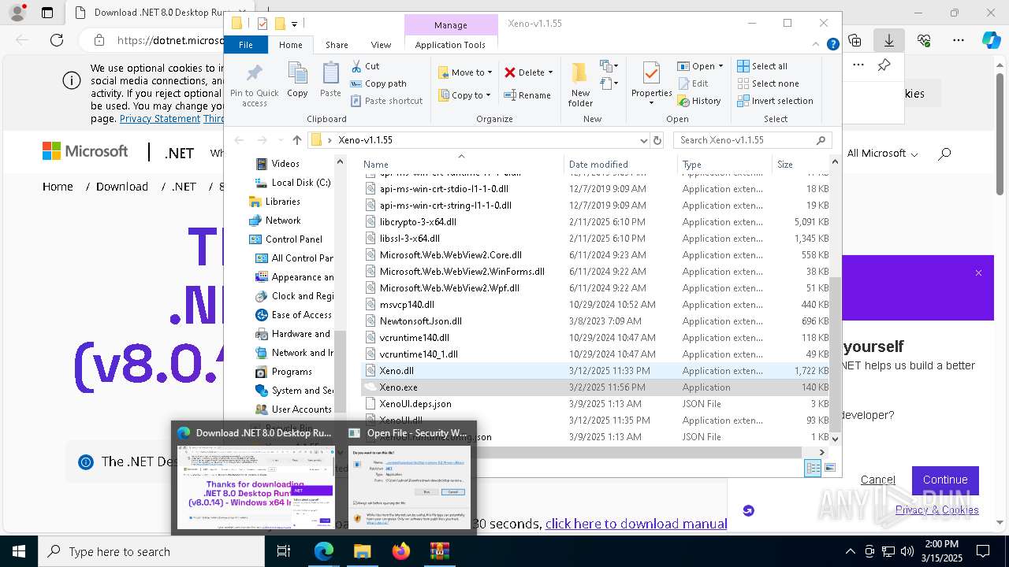Click Windows taskbar search box

(x=152, y=551)
